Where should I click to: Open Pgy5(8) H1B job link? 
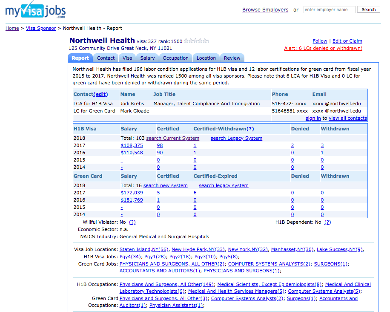pyautogui.click(x=229, y=257)
